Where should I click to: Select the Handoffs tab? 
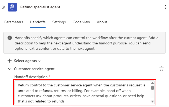(38, 22)
